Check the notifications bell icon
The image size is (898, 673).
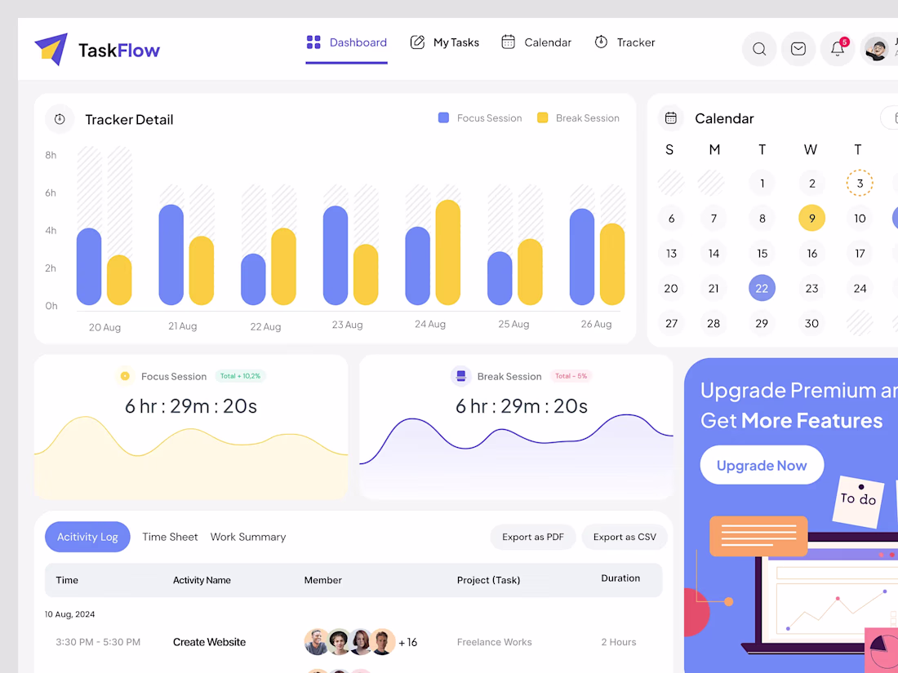click(x=838, y=49)
